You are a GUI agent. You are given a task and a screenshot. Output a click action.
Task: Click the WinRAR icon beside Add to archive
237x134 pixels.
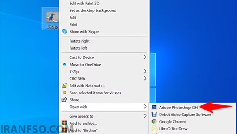pyautogui.click(x=64, y=123)
